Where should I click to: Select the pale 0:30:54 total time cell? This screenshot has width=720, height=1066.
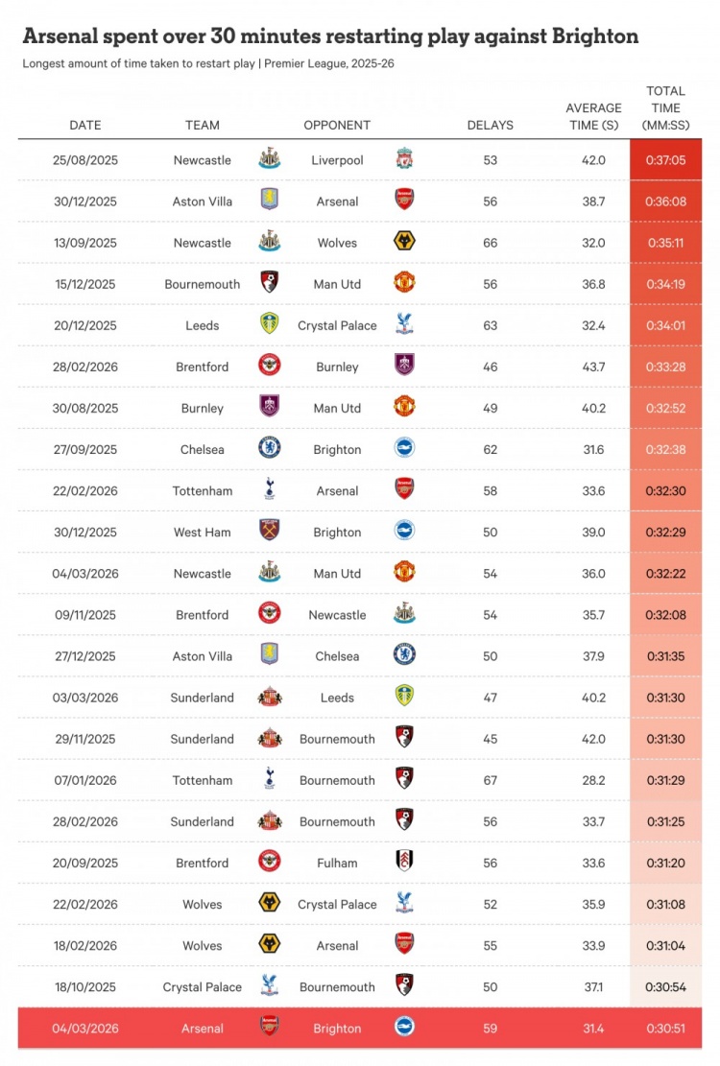coord(665,986)
